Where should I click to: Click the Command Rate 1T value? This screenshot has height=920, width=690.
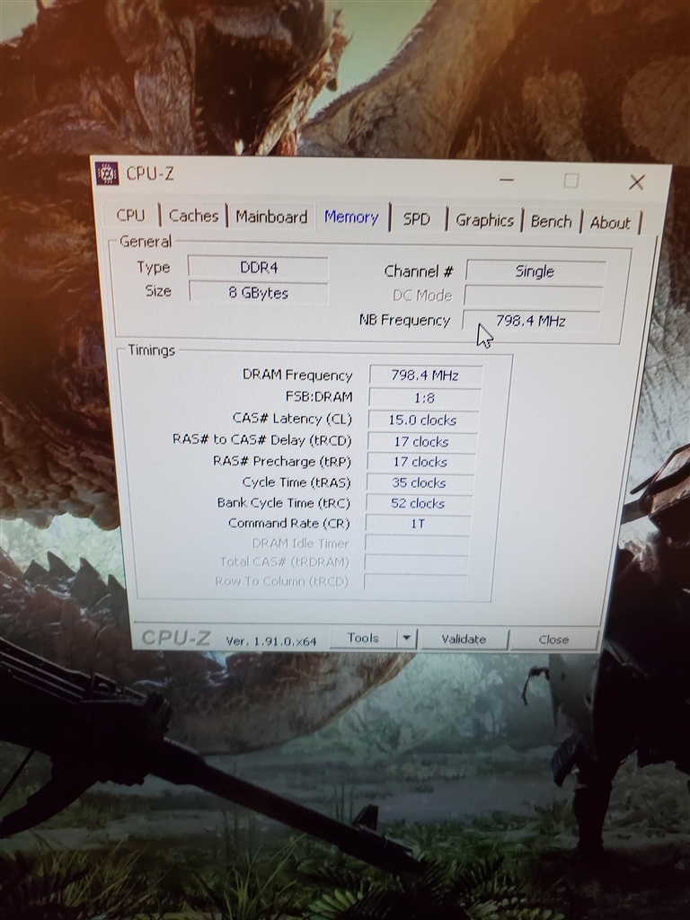tap(417, 524)
